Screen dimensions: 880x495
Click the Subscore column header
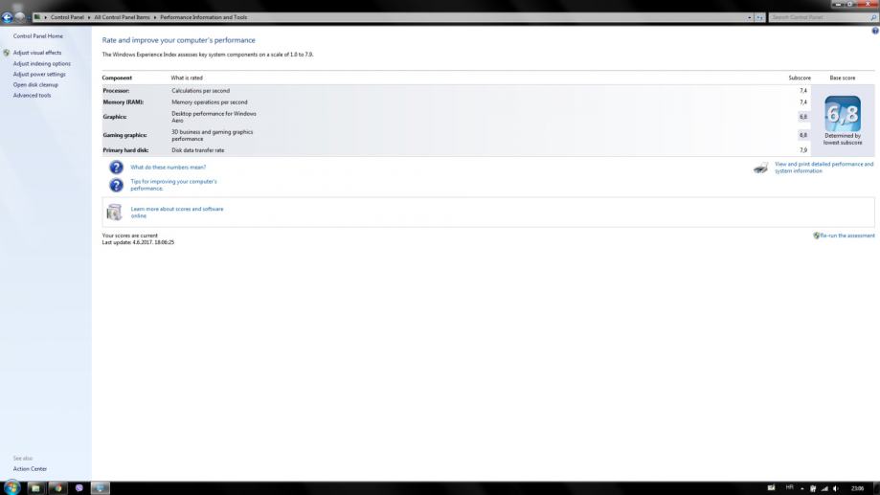tap(800, 78)
